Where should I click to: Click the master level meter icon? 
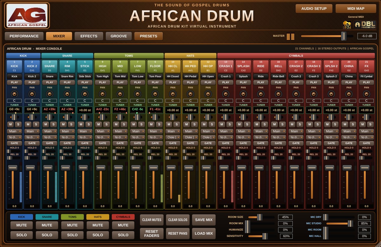pyautogui.click(x=290, y=36)
